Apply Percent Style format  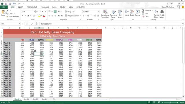point(88,16)
